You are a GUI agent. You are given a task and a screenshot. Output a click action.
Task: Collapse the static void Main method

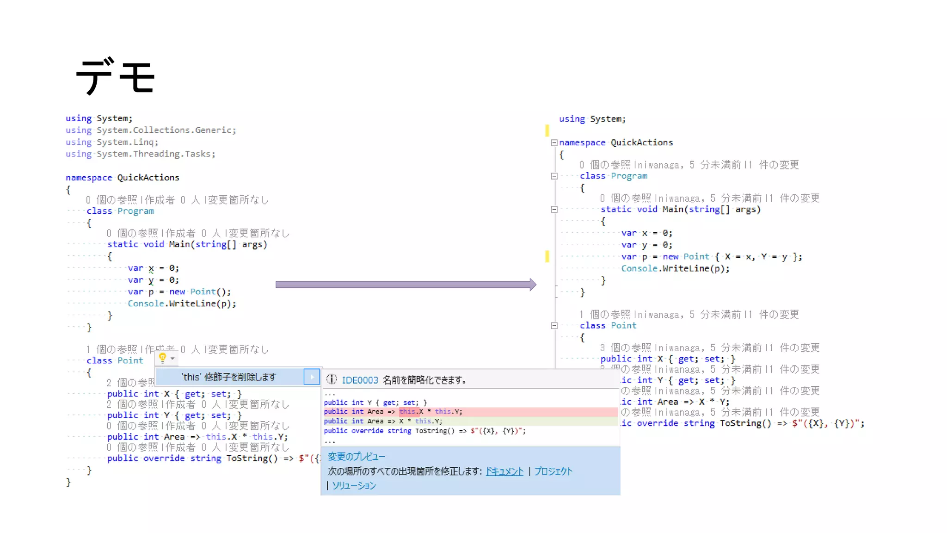point(554,210)
